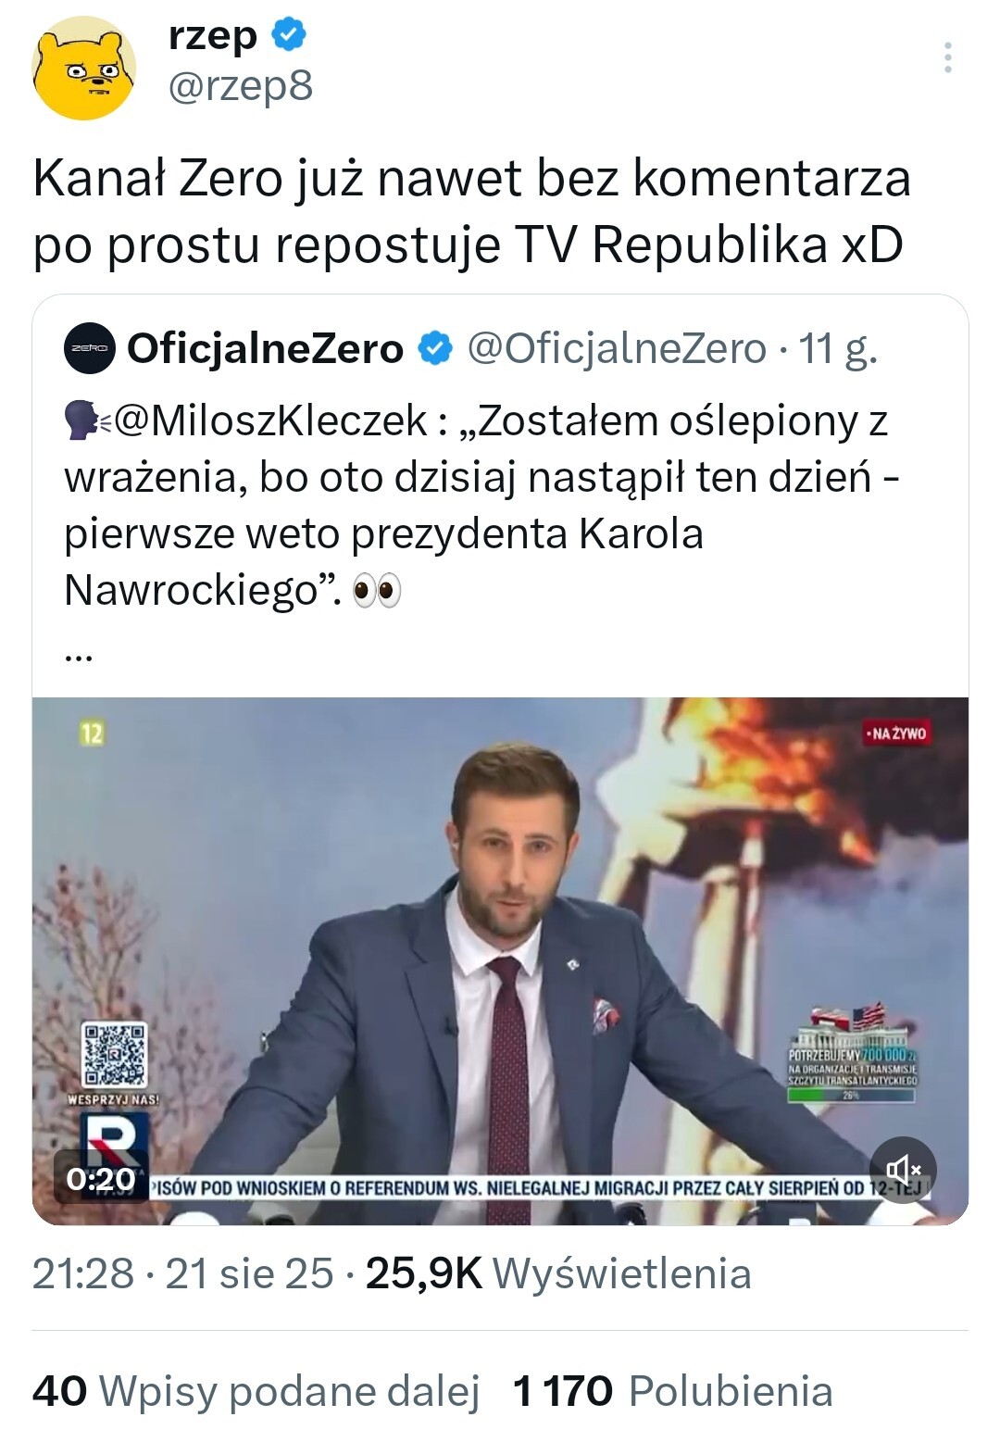1000x1442 pixels.
Task: Play the TV Republika video clip
Action: coord(500,960)
